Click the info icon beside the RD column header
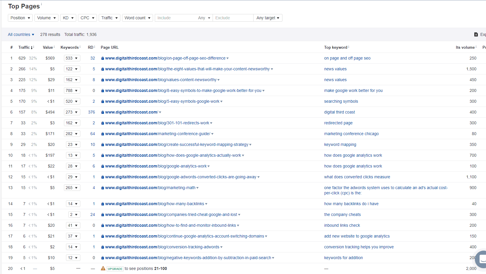Screen dimensions: 486x274 (94, 47)
